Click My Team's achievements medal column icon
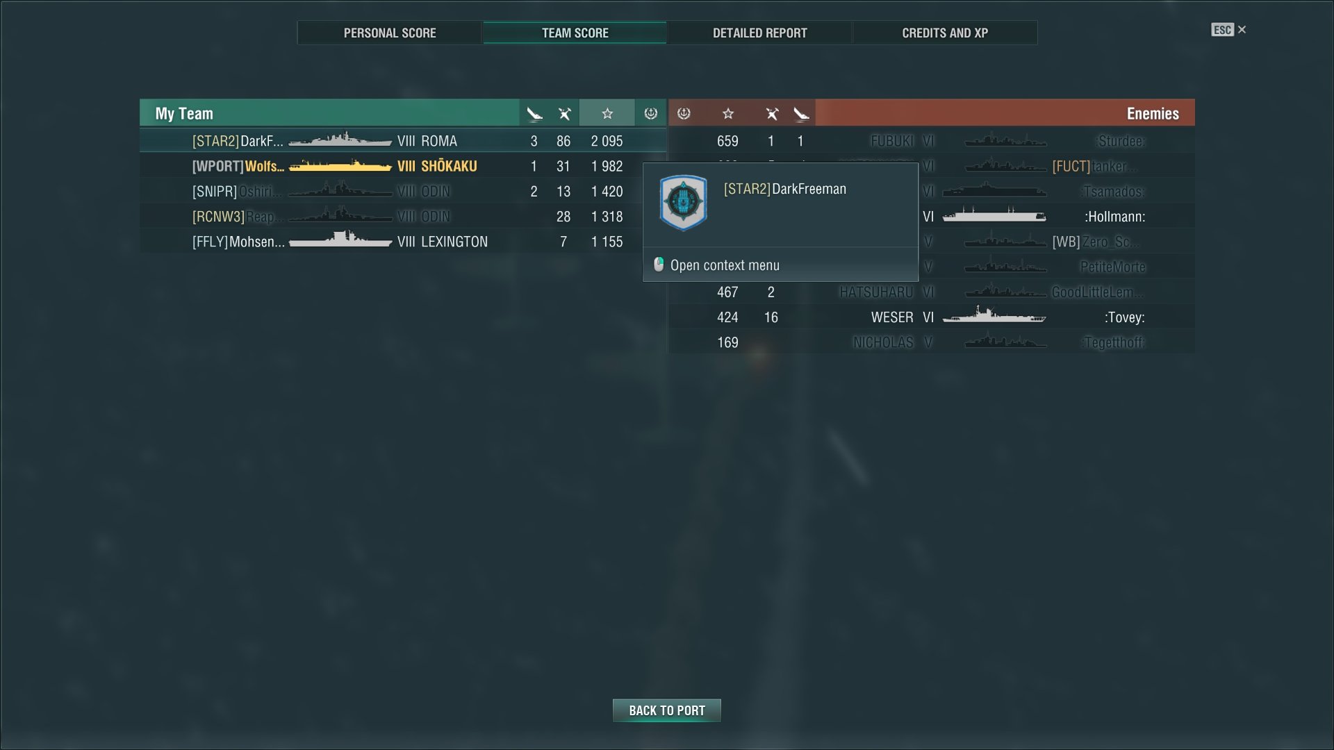 pos(650,113)
